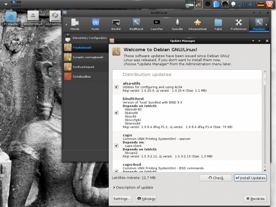Image resolution: width=276 pixels, height=207 pixels.
Task: Select the Speciális category icon
Action: 177,24
